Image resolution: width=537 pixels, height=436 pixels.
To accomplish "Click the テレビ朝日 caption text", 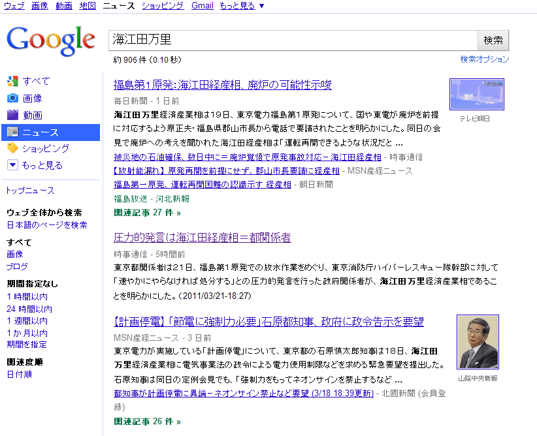I will pyautogui.click(x=474, y=118).
